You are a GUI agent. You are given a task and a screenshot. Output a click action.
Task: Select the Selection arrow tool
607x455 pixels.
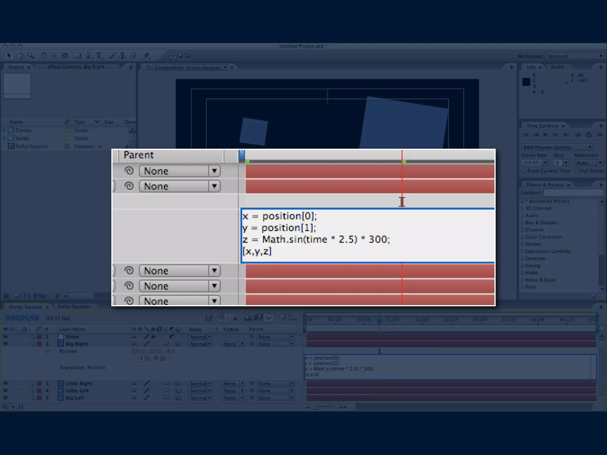click(9, 56)
